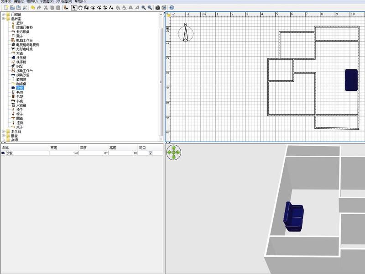Image resolution: width=365 pixels, height=274 pixels.
Task: Select the Create dimensions tool
Action: 105,8
